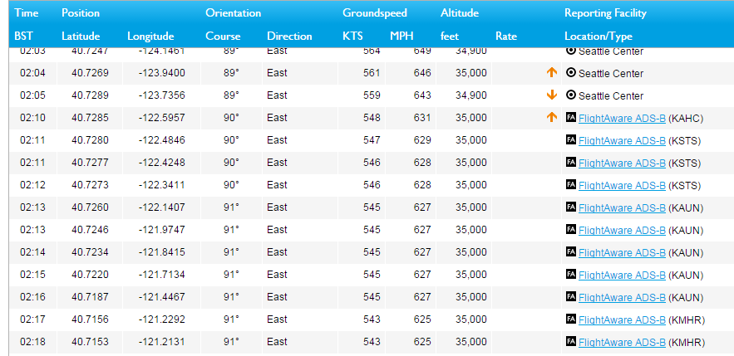734x356 pixels.
Task: Click the FA logo icon beside the KAHC entry
Action: (570, 118)
